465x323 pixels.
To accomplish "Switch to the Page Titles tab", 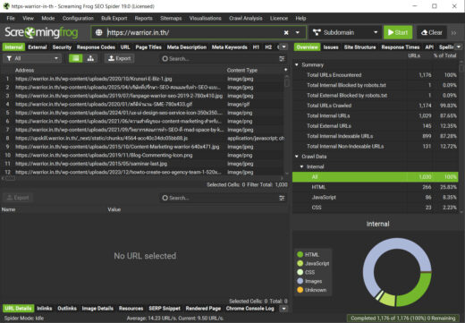I will (x=148, y=47).
